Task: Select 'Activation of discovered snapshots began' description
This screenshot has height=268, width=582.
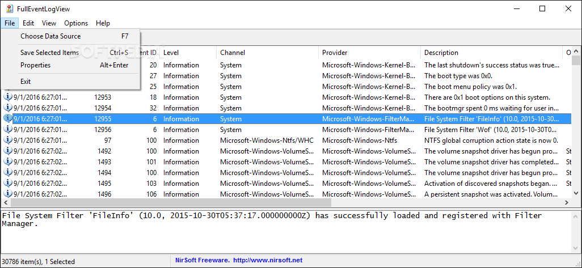Action: click(490, 184)
